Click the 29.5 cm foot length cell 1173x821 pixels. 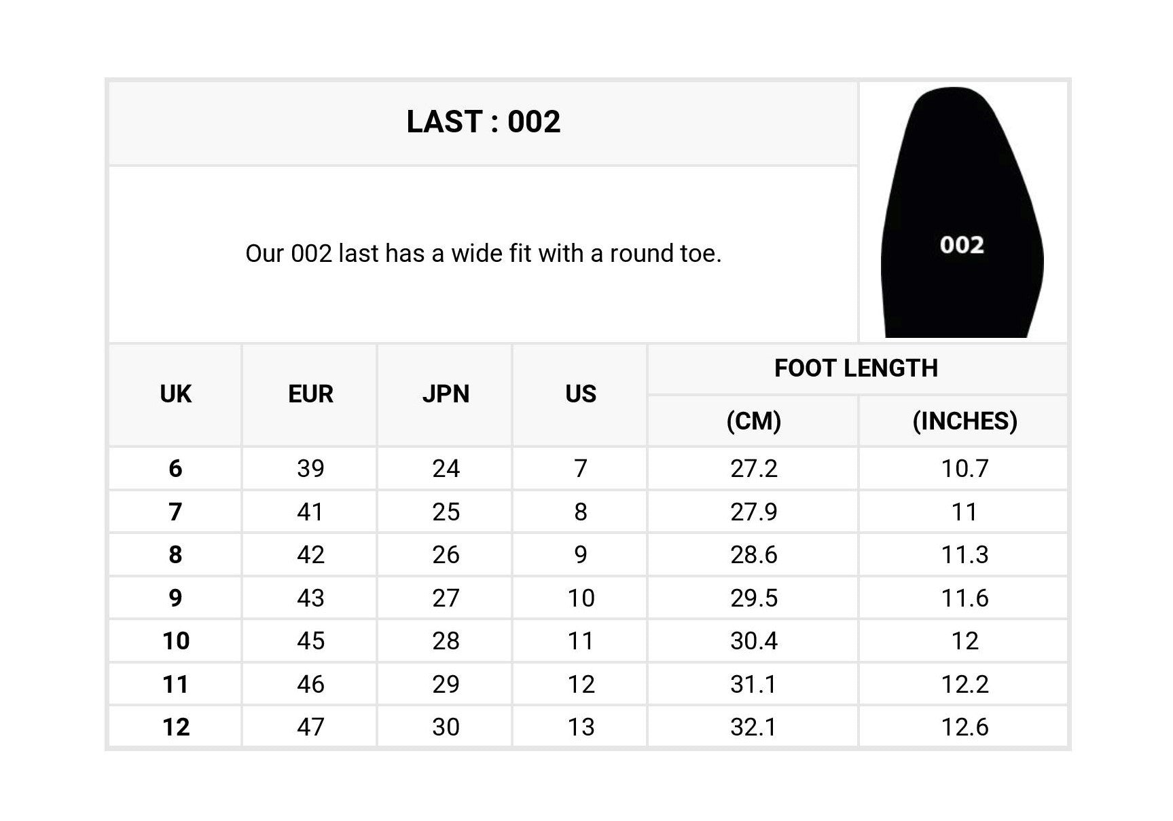(x=753, y=598)
